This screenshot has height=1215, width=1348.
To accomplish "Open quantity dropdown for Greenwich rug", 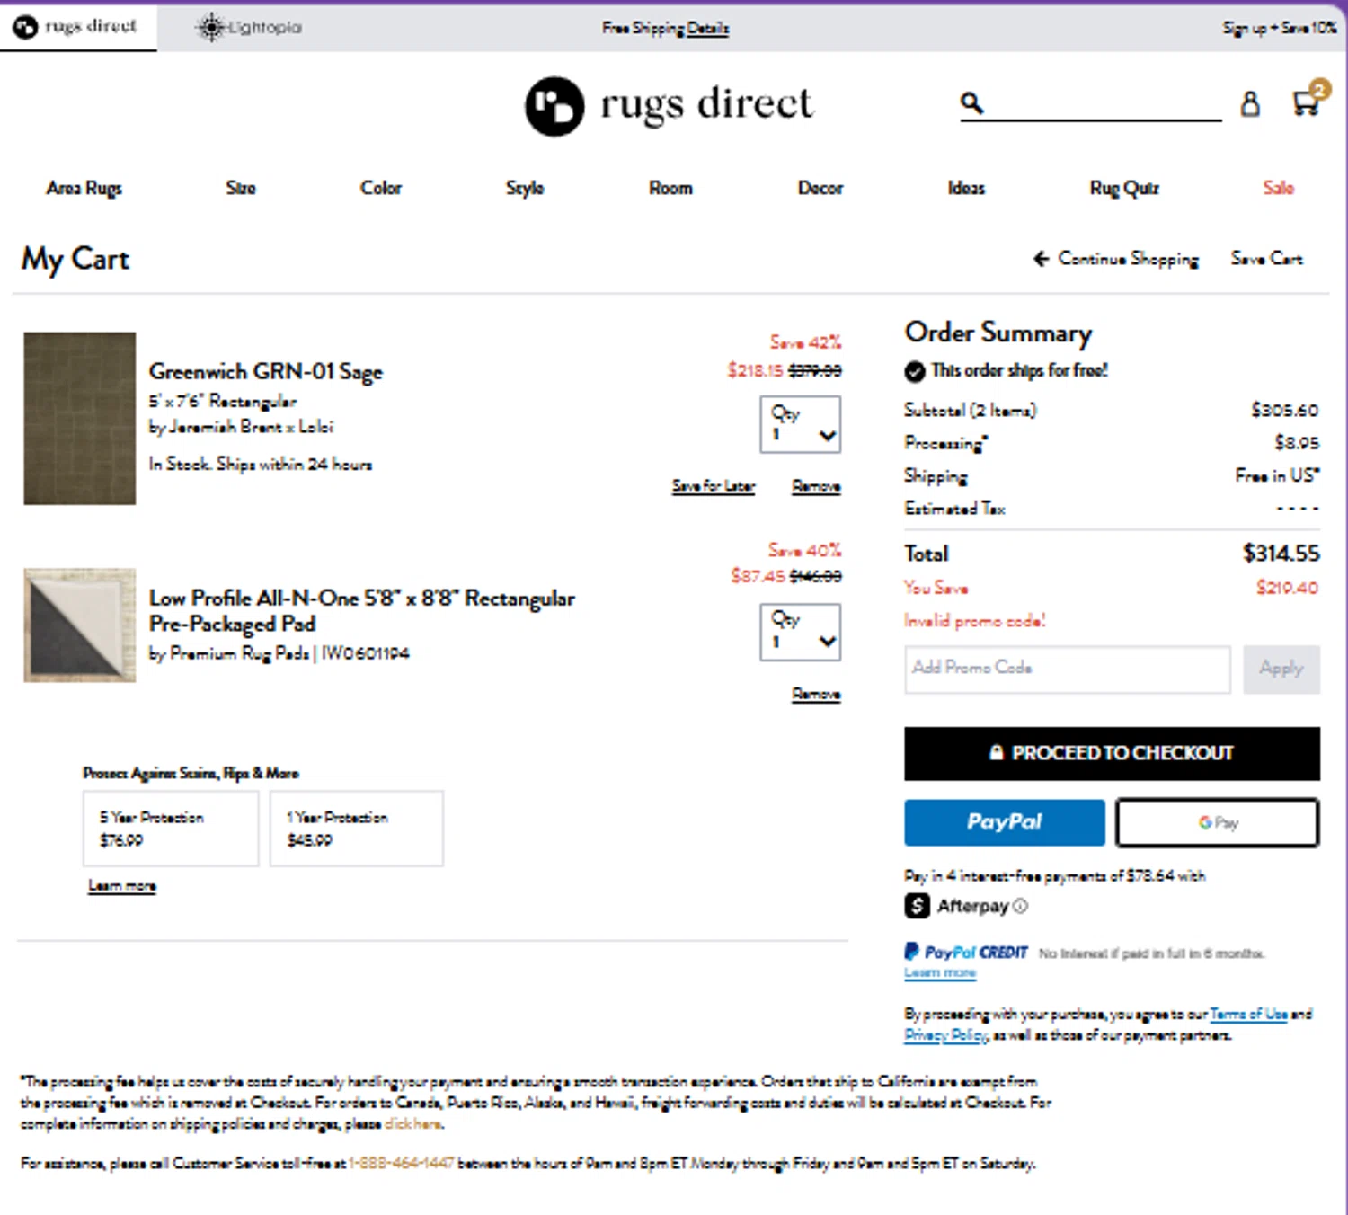I will coord(801,424).
